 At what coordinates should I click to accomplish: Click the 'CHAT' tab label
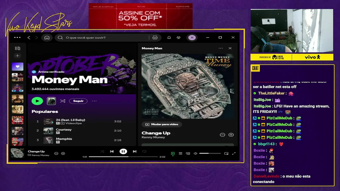[x=255, y=68]
